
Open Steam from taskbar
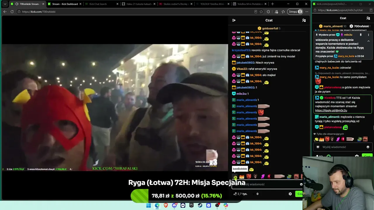click(200, 205)
